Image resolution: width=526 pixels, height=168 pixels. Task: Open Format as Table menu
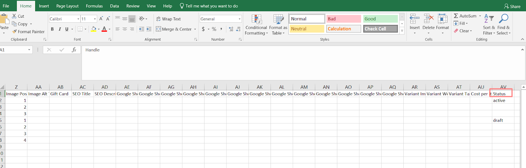pos(278,25)
